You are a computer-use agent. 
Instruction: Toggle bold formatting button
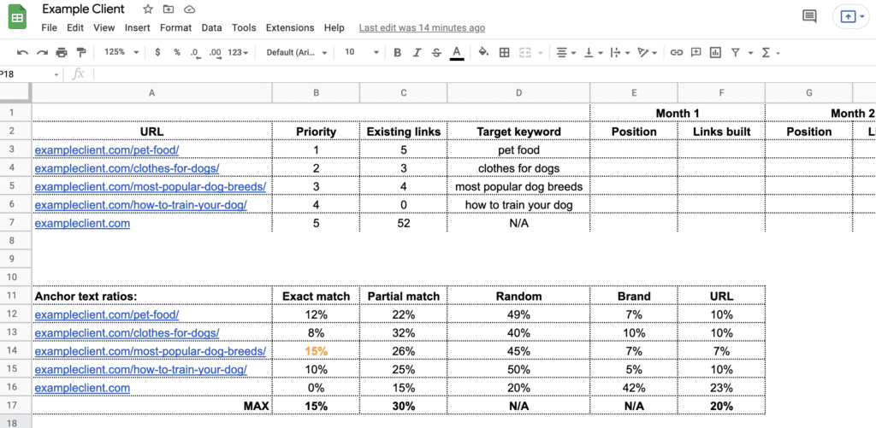[x=397, y=52]
